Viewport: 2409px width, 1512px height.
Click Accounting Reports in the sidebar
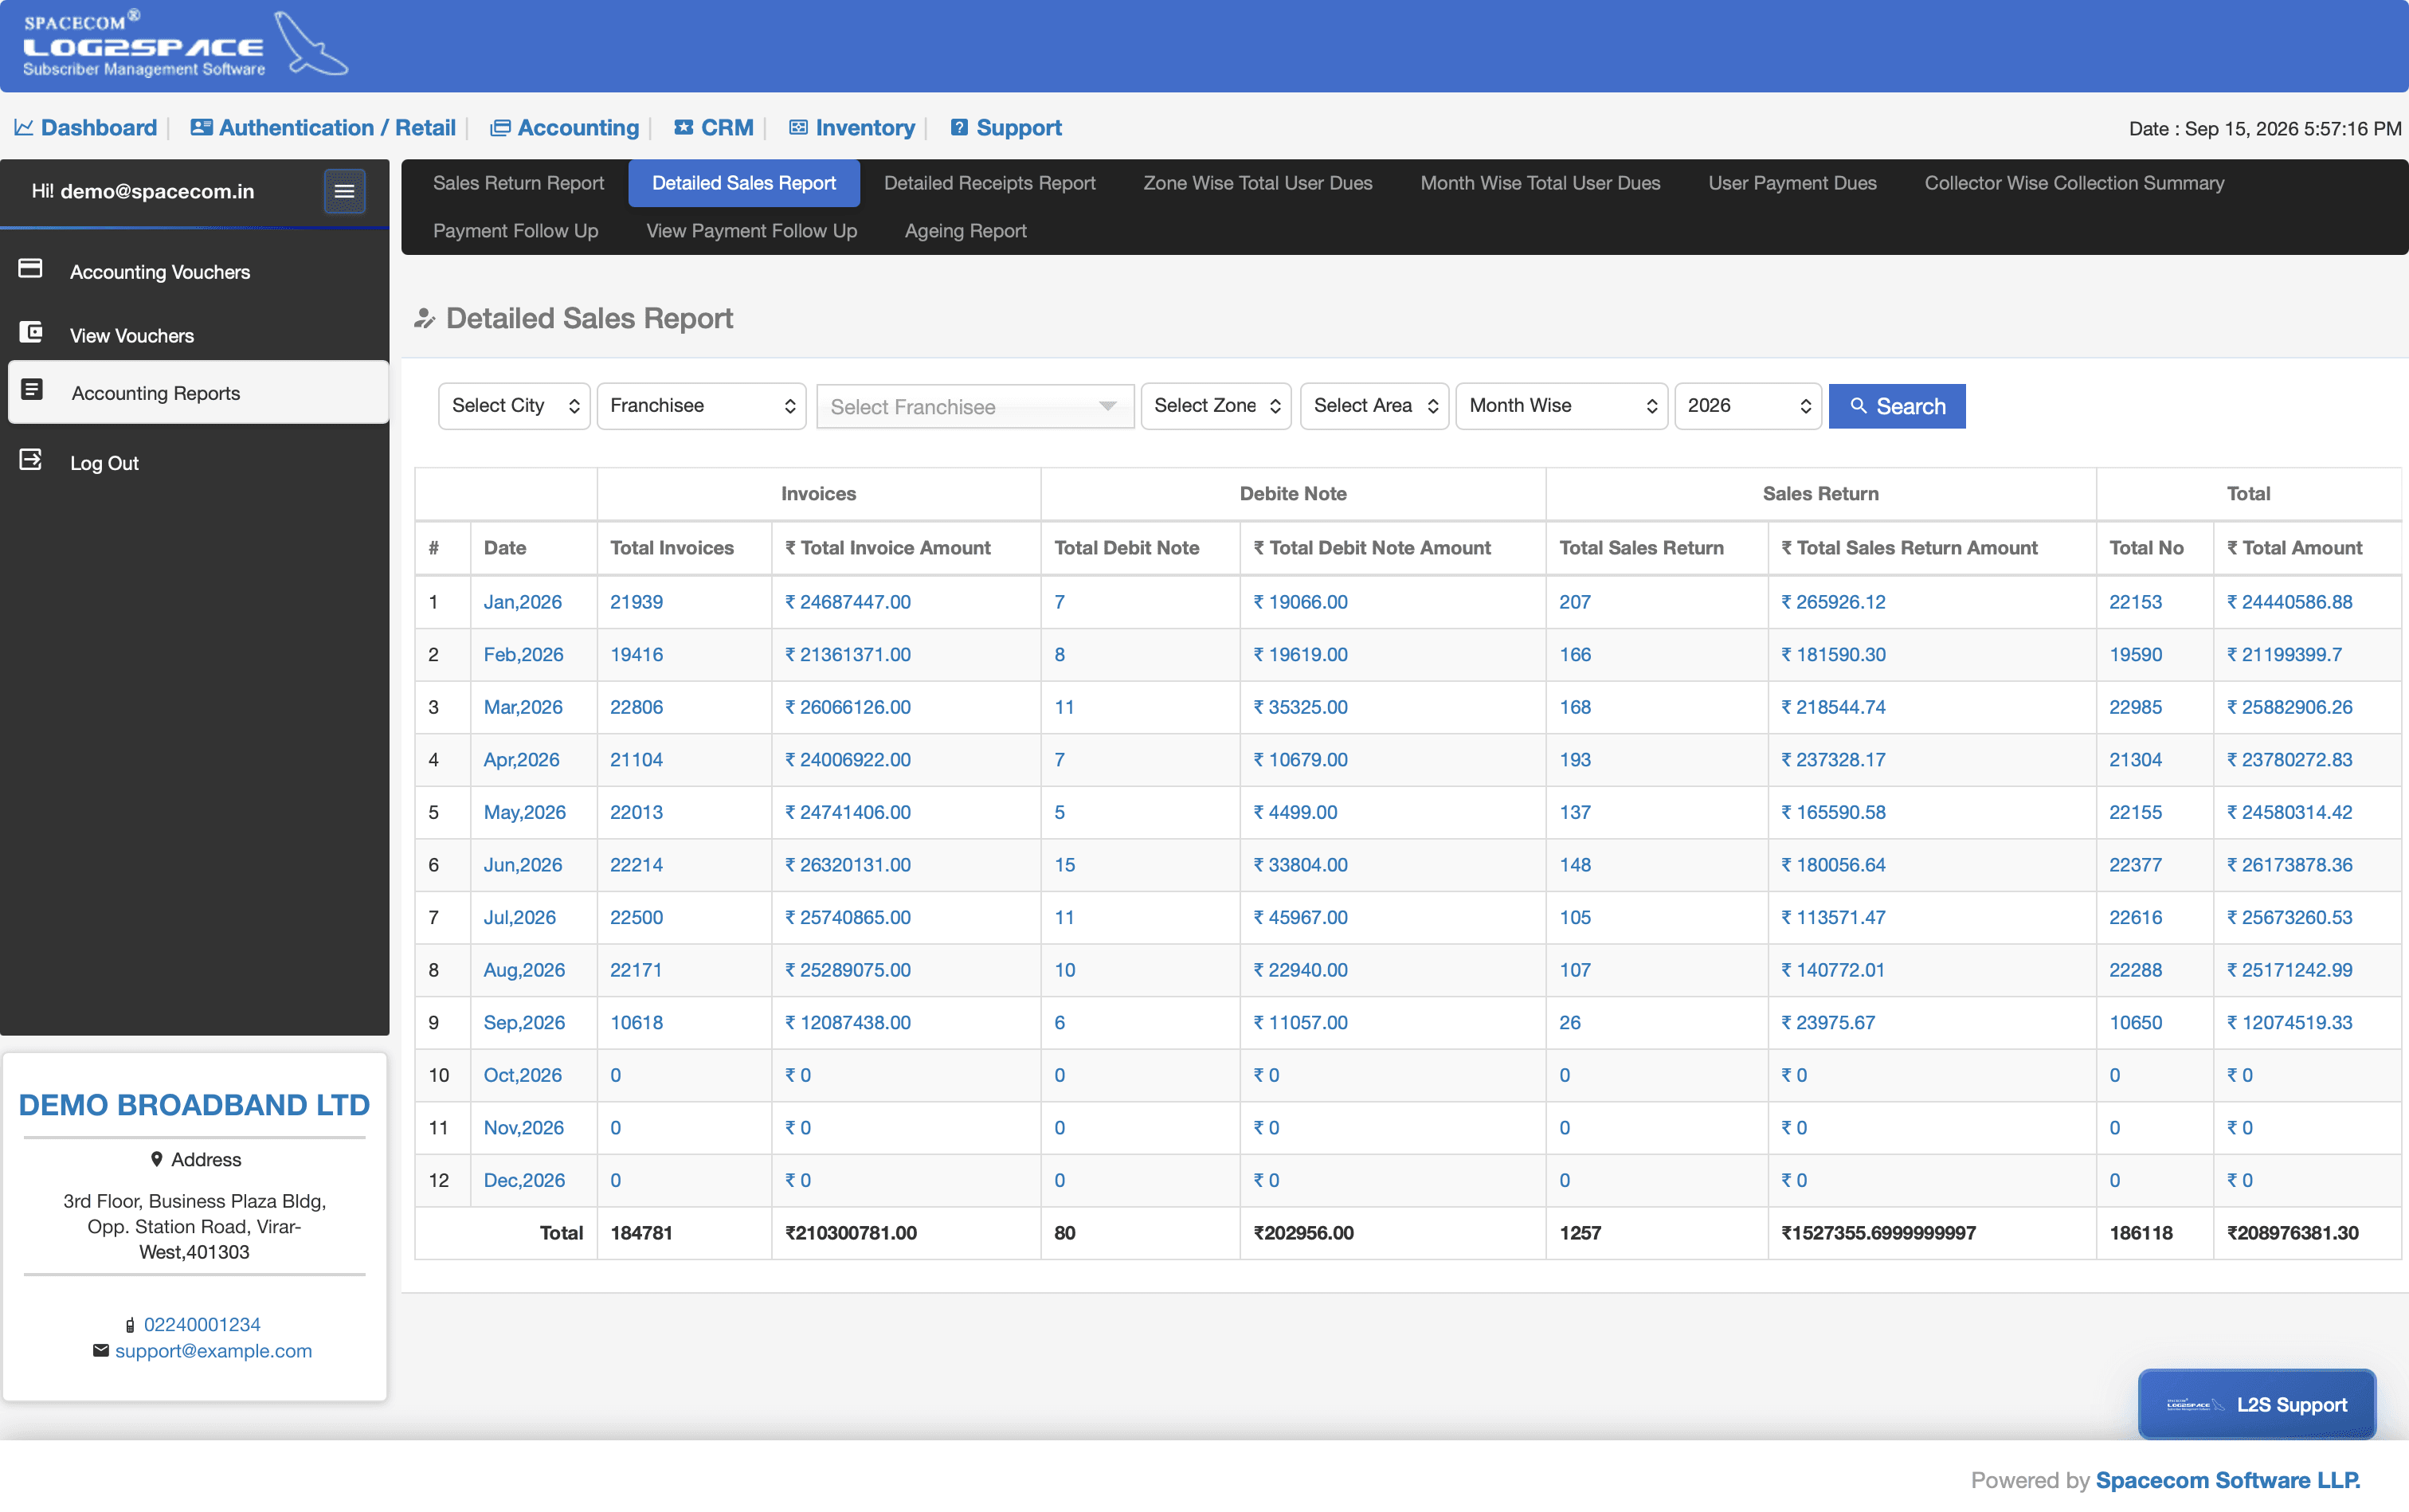(x=198, y=392)
